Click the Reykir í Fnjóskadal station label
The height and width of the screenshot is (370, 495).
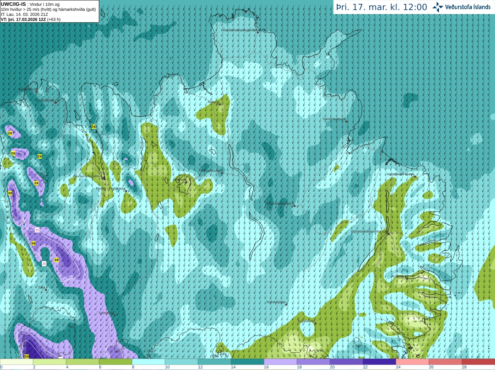click(x=111, y=188)
